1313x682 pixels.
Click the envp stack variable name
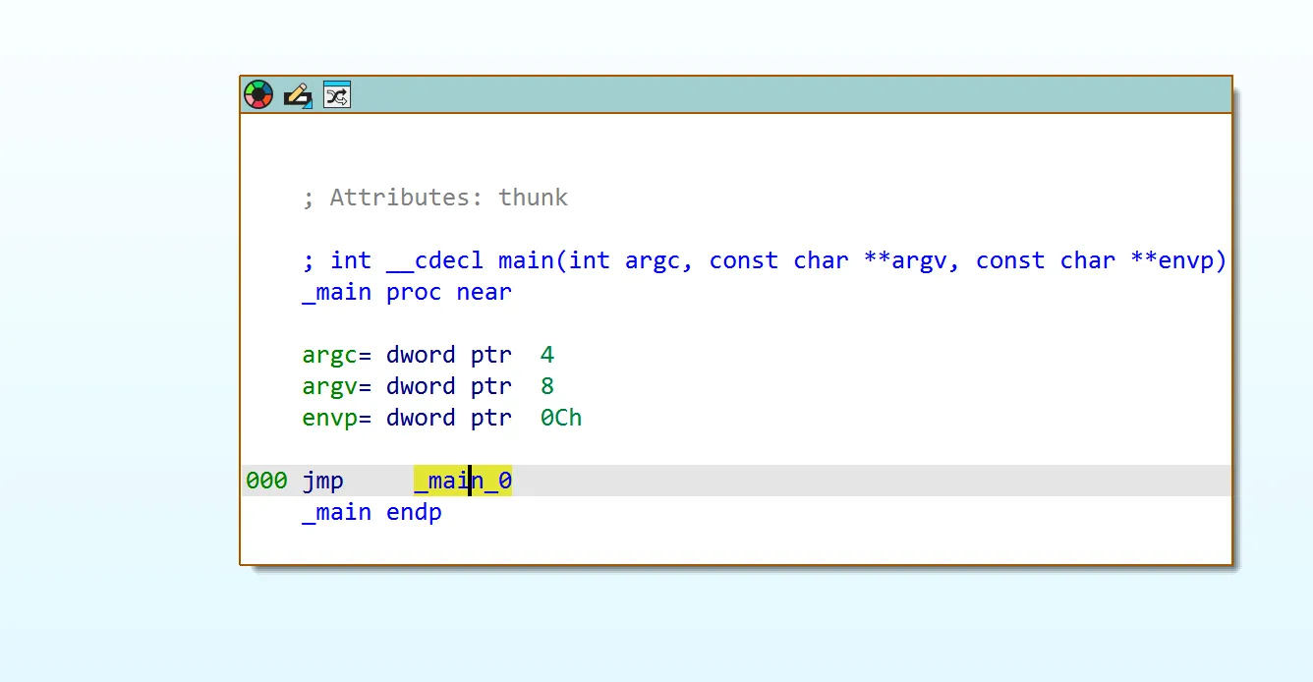[329, 418]
